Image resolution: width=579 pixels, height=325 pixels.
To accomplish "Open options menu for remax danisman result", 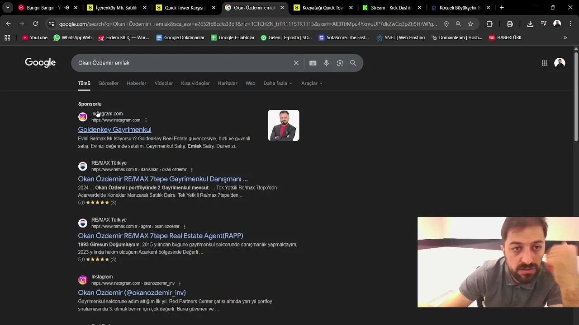I will click(192, 170).
